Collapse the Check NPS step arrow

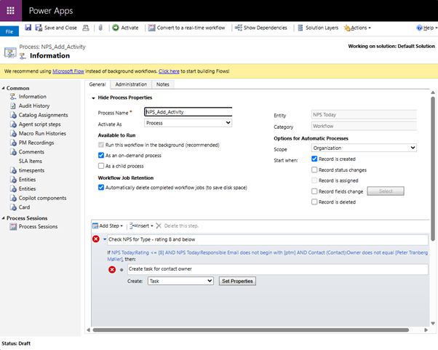105,239
